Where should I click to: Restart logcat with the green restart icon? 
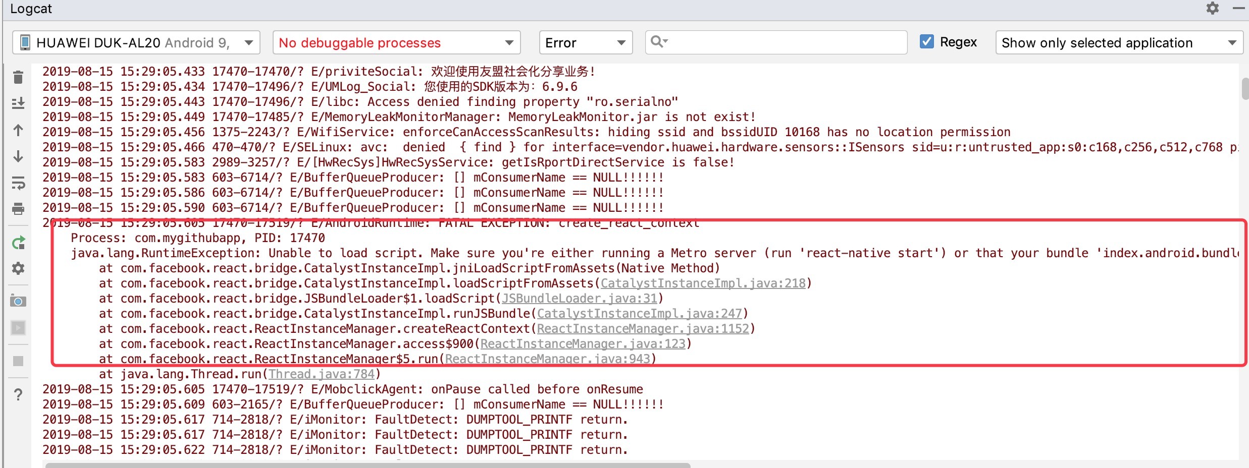18,243
